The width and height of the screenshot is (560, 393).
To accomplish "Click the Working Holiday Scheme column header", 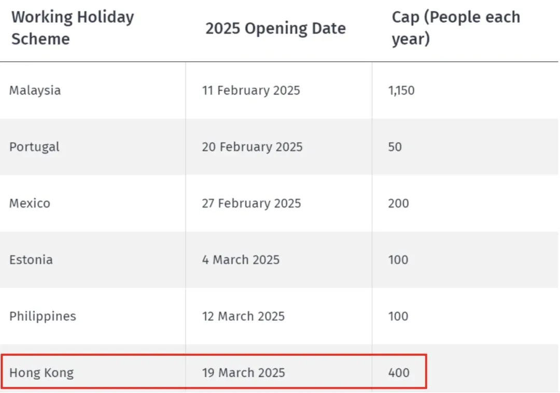I will (73, 28).
